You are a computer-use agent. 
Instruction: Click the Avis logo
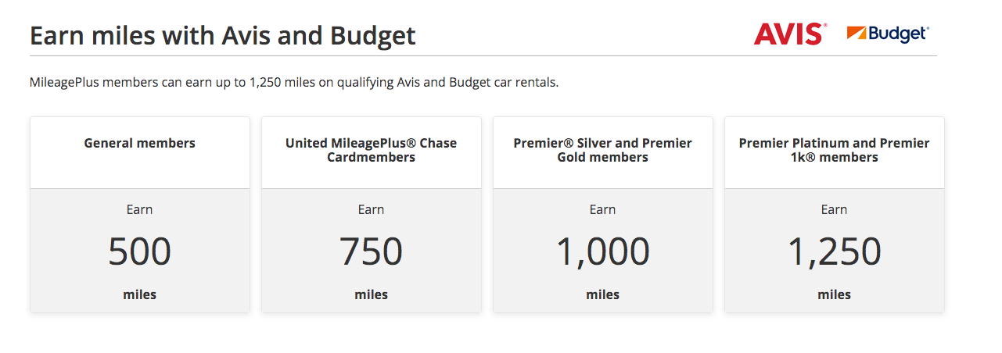tap(789, 34)
